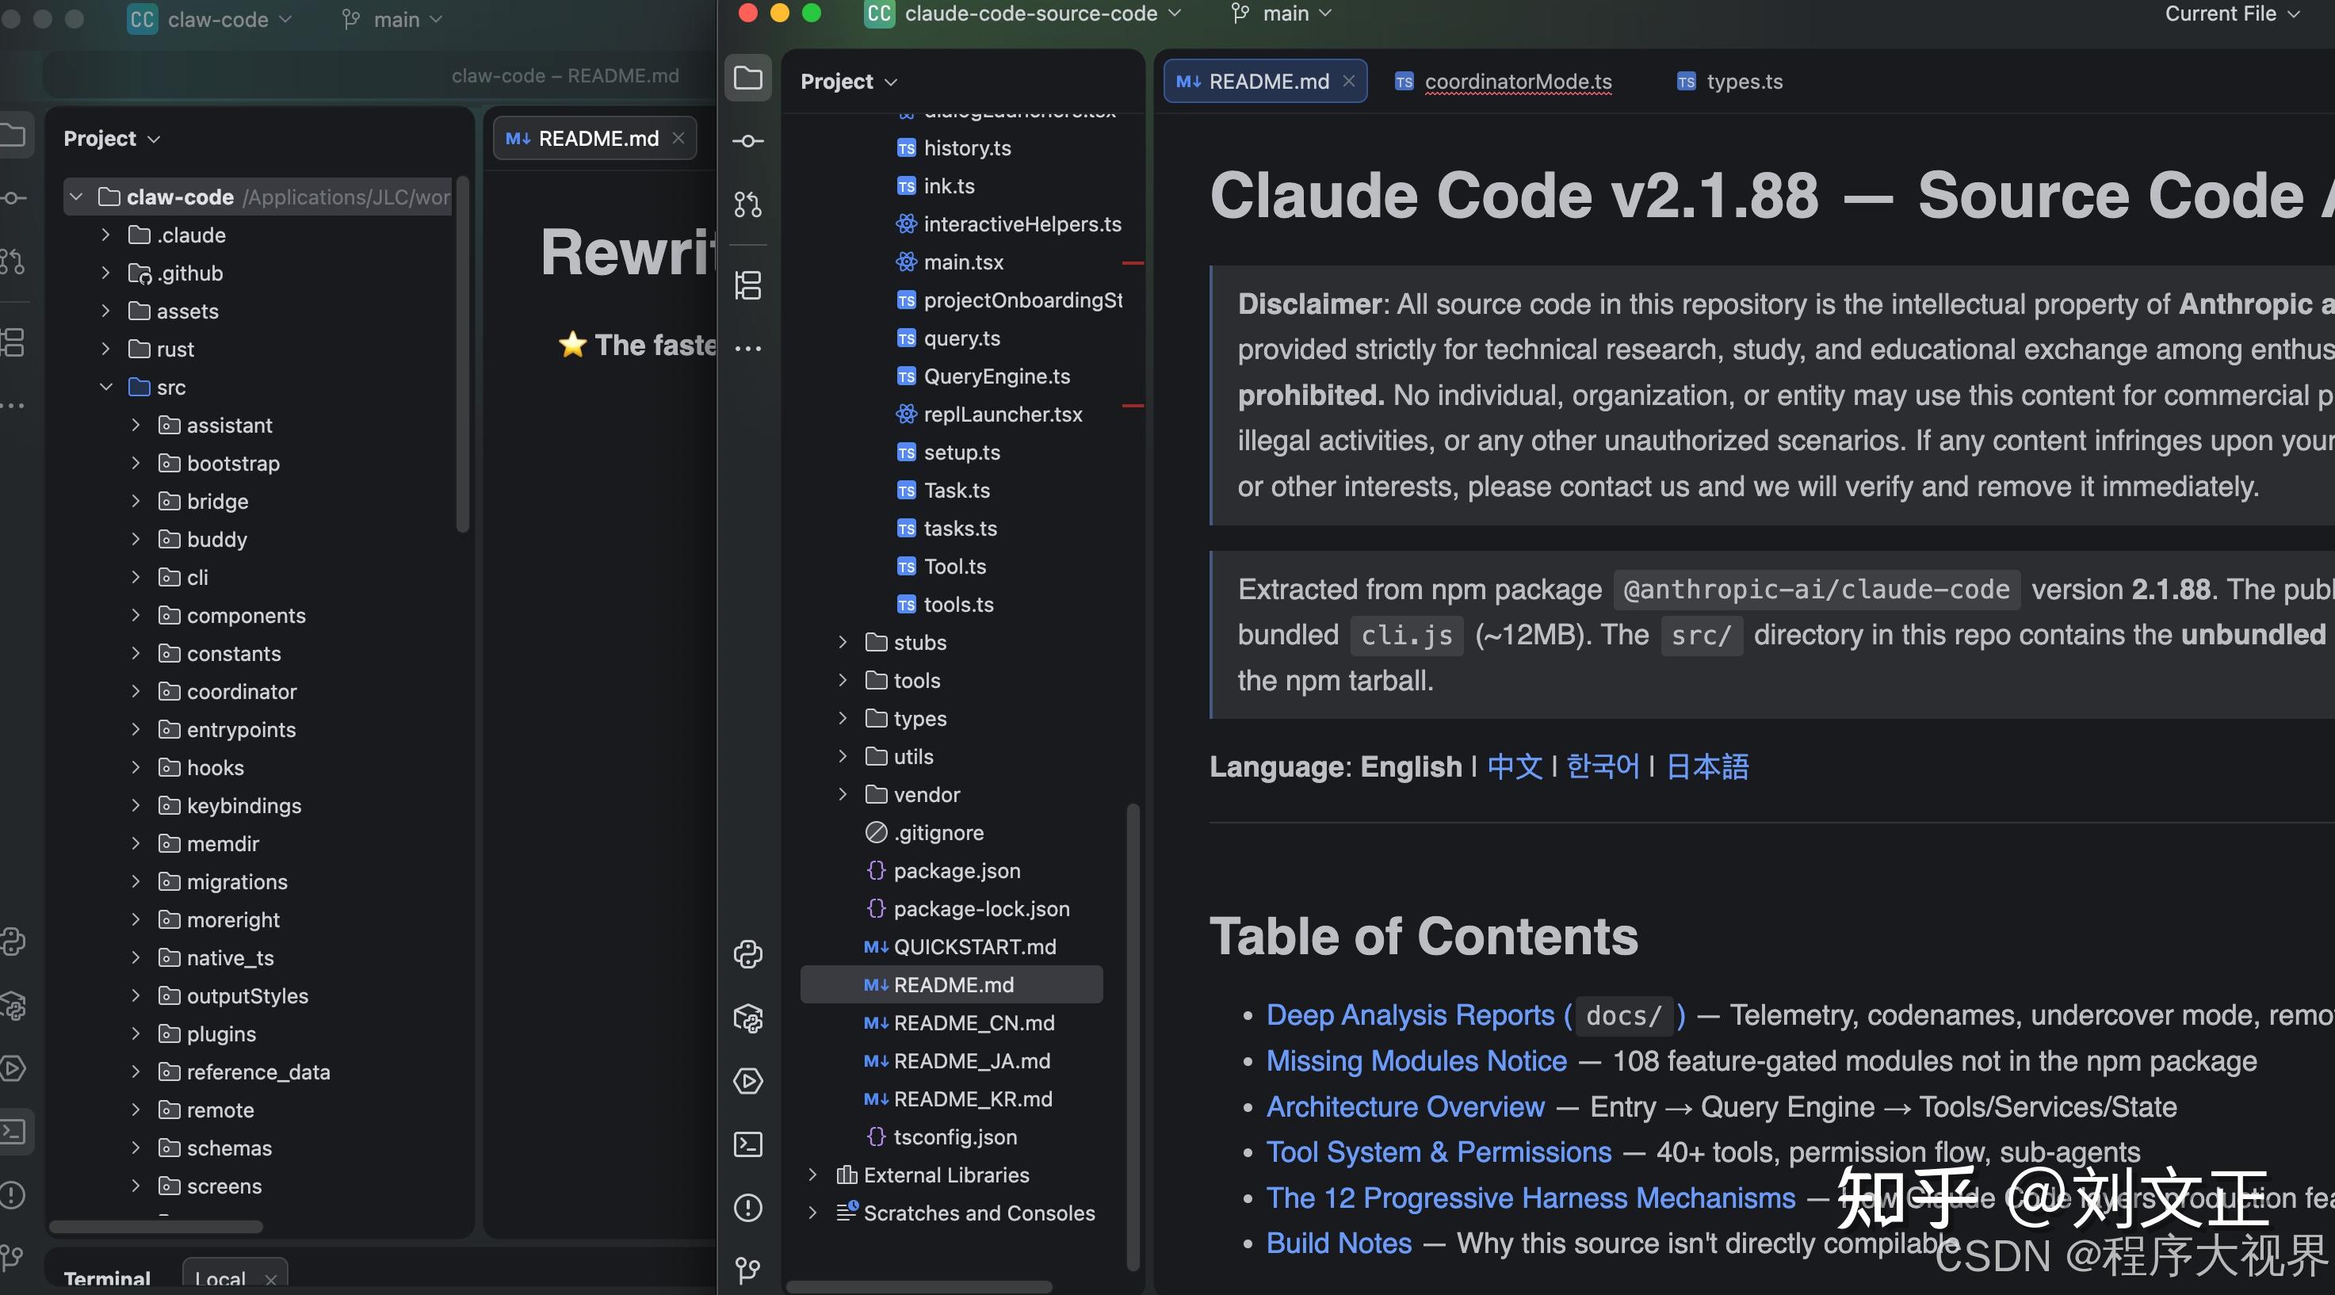Open the Project view dropdown in the claw-code window

(x=112, y=139)
